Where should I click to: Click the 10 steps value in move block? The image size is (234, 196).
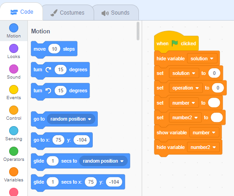point(54,49)
